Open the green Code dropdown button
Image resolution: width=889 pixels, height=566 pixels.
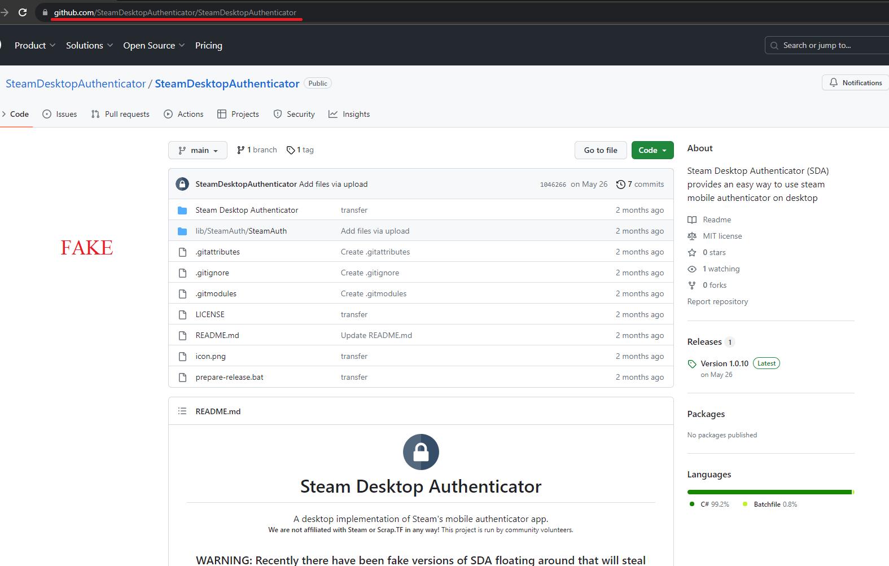click(x=652, y=150)
